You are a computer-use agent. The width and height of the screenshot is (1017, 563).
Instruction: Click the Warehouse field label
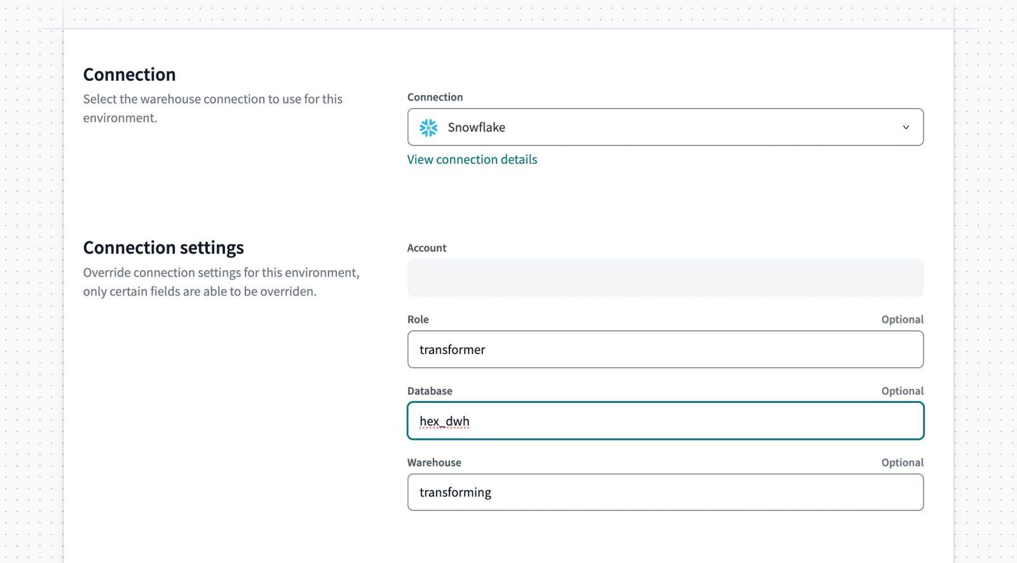(x=434, y=463)
